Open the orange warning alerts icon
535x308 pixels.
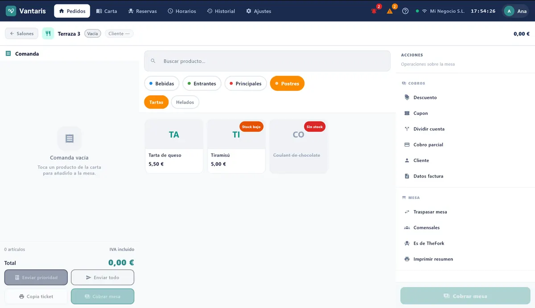coord(390,11)
